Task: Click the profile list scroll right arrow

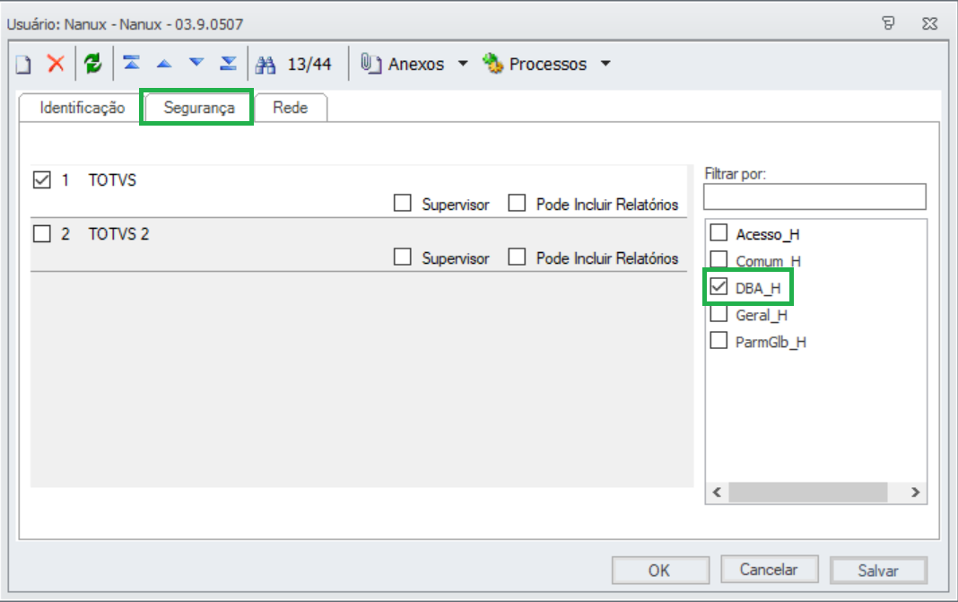Action: pos(915,492)
